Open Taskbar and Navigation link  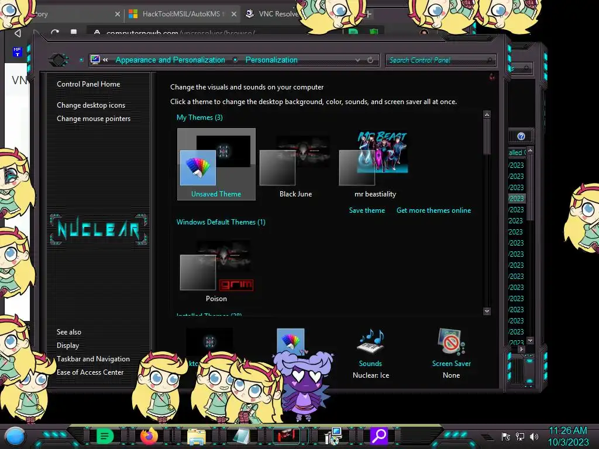(93, 359)
